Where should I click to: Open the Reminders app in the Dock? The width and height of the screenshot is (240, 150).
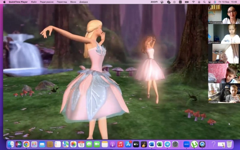(x=58, y=144)
